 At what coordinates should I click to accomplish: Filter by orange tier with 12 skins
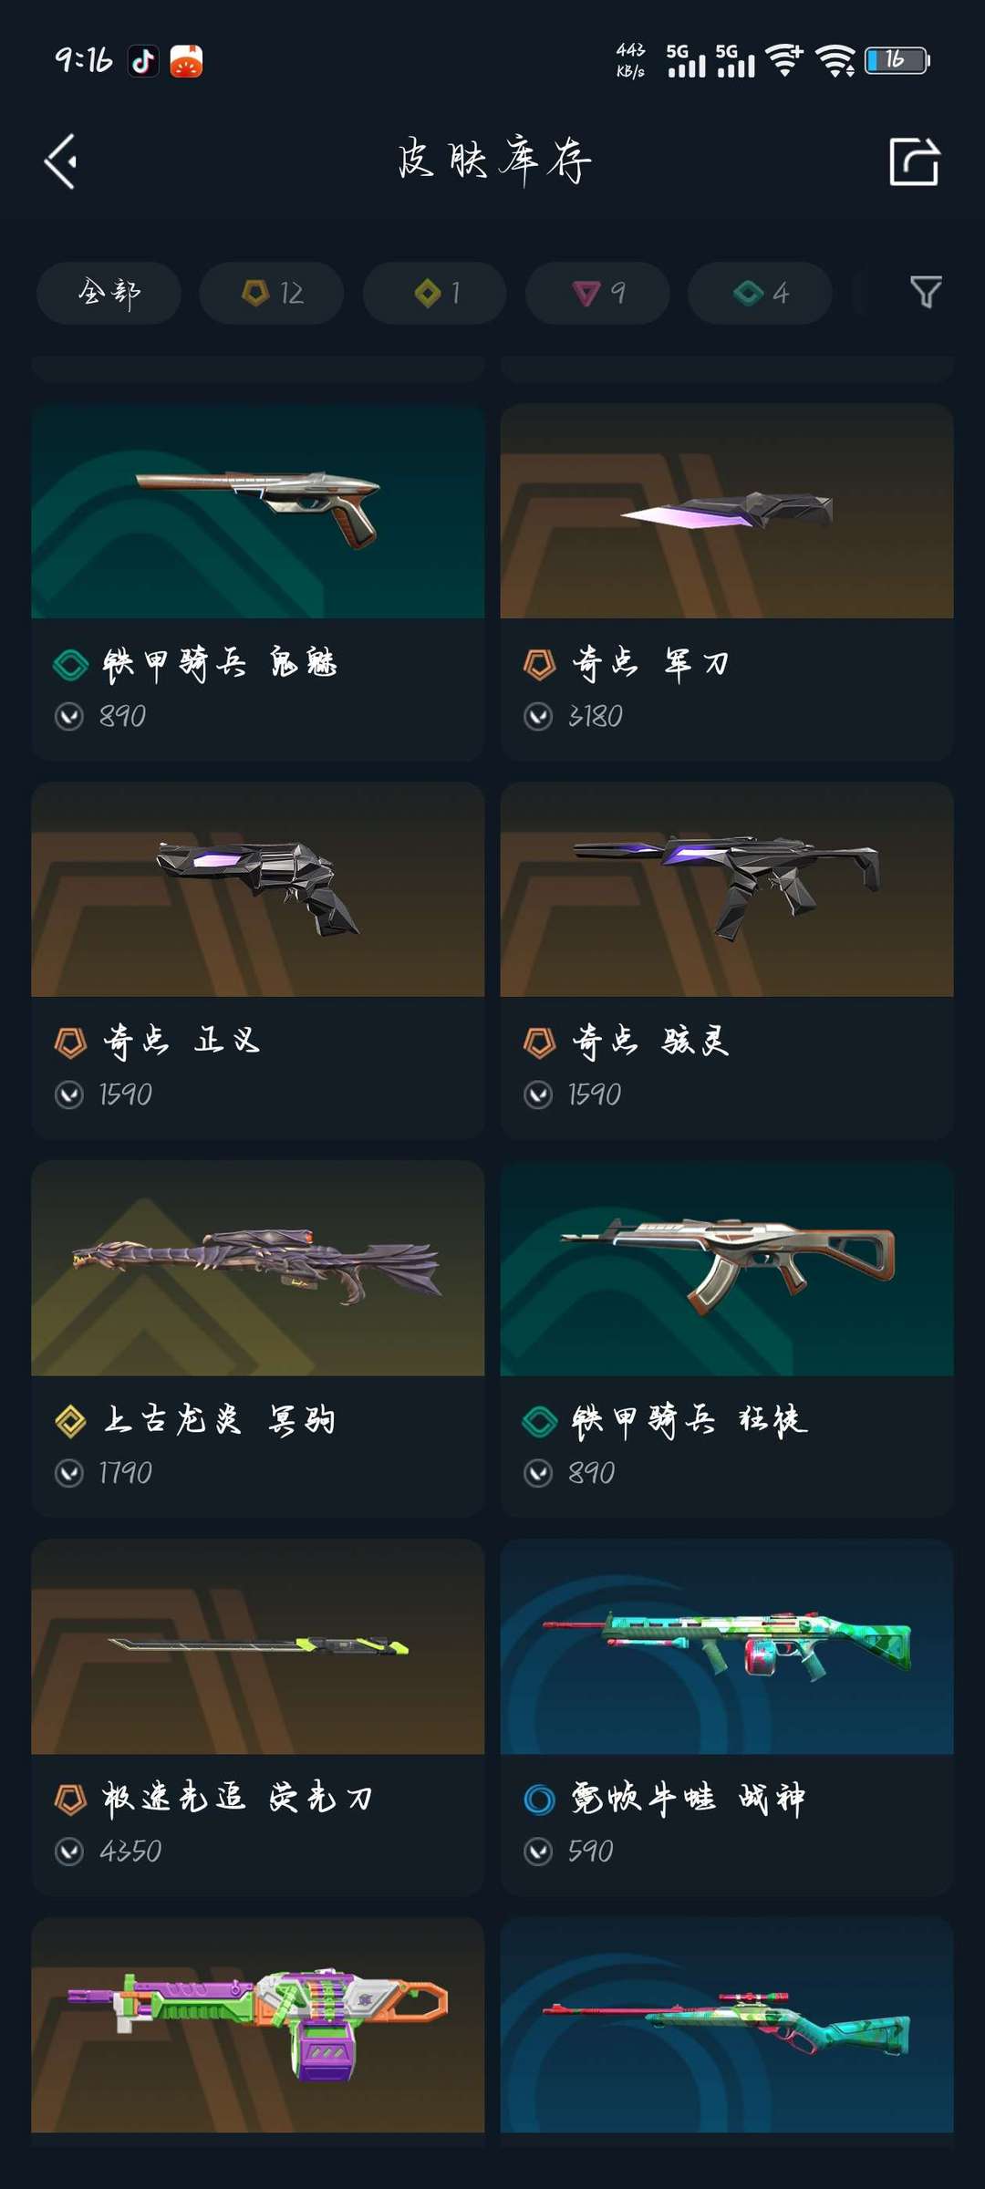(x=272, y=293)
